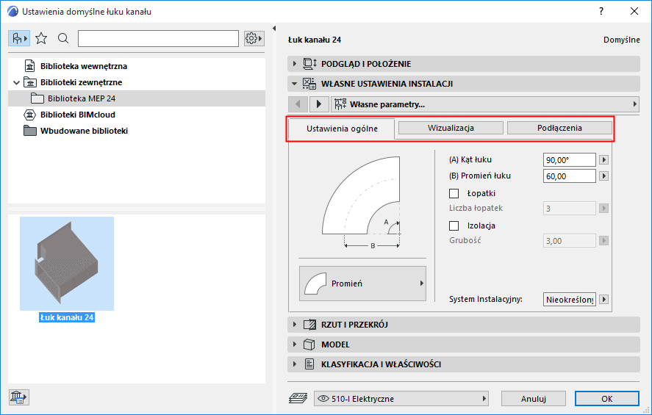This screenshot has width=652, height=415.
Task: Click the Biblioteka MEP 24 folder icon
Action: tap(37, 98)
